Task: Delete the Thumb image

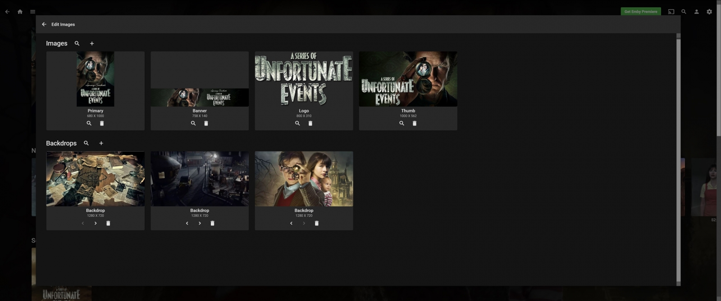Action: coord(415,123)
